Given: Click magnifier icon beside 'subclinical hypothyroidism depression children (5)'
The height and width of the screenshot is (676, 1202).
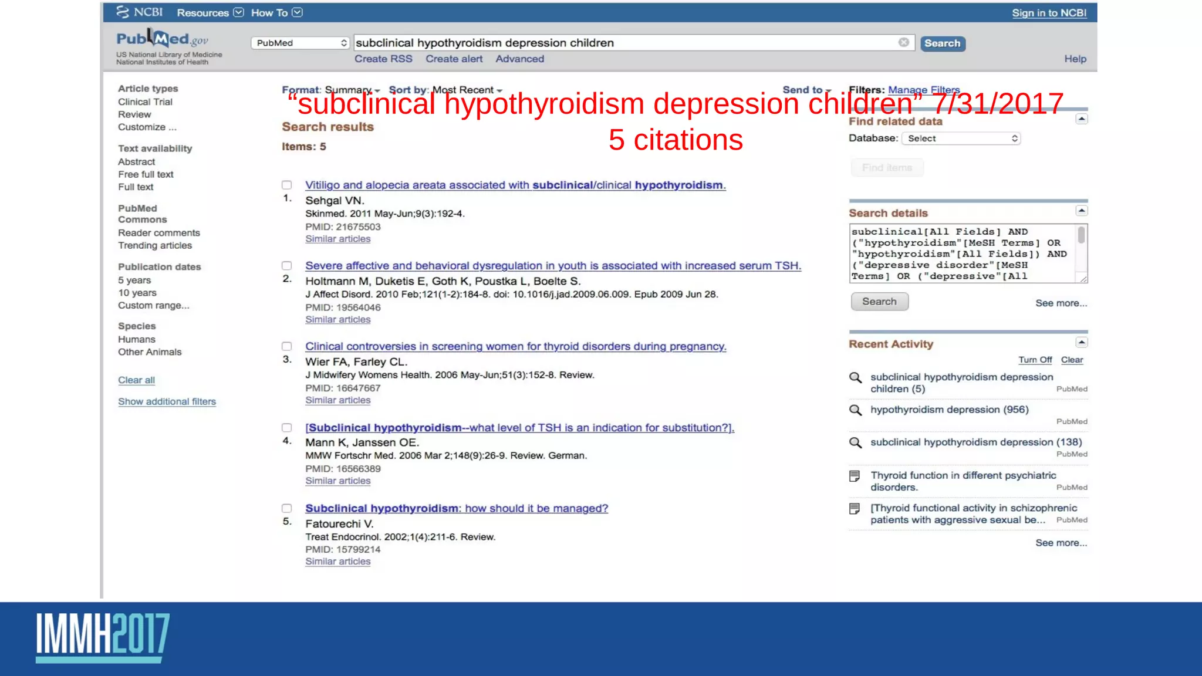Looking at the screenshot, I should [856, 377].
